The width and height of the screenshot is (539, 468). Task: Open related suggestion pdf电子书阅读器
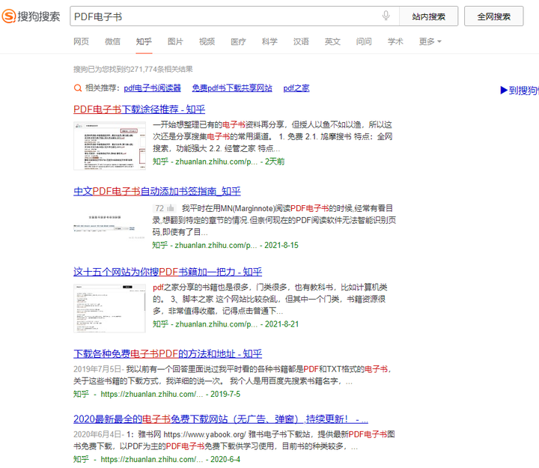pyautogui.click(x=152, y=88)
